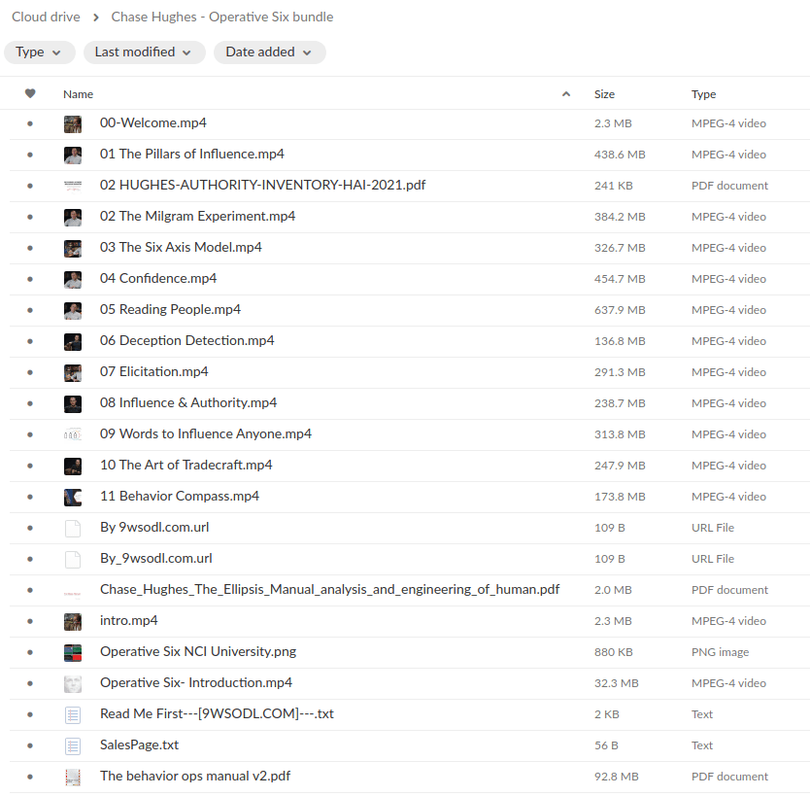Click the heart favorites column header icon
The width and height of the screenshot is (810, 796).
(30, 94)
